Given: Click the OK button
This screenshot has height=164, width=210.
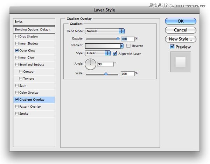Looking at the screenshot, I should coord(180,21).
